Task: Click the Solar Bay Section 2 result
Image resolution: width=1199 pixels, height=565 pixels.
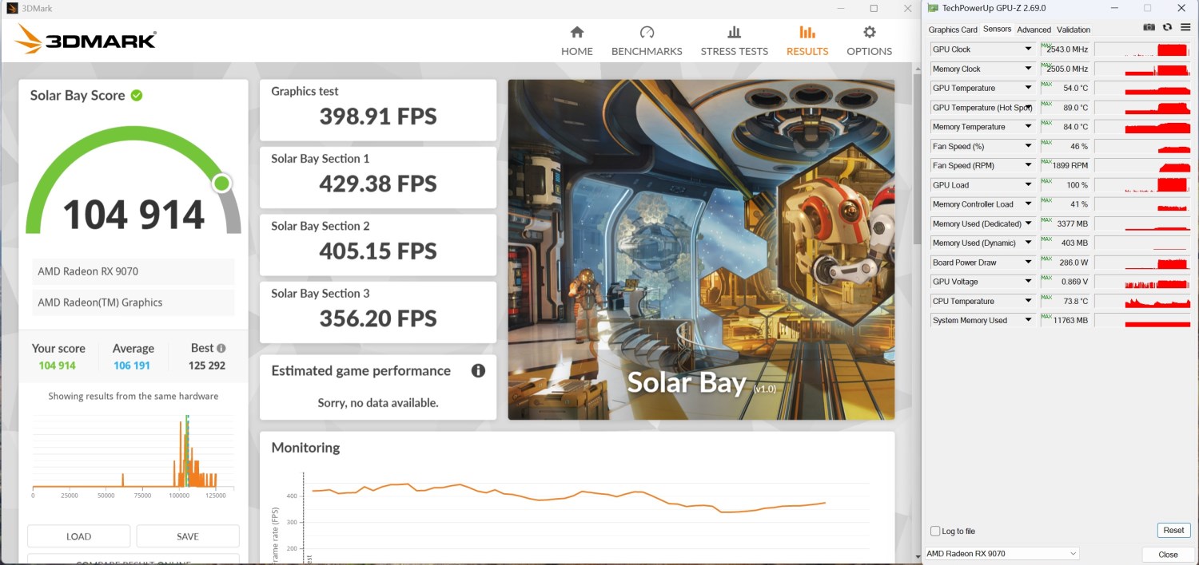Action: coord(378,245)
